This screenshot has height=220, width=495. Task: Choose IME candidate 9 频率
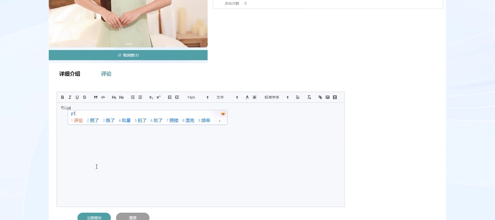[204, 121]
